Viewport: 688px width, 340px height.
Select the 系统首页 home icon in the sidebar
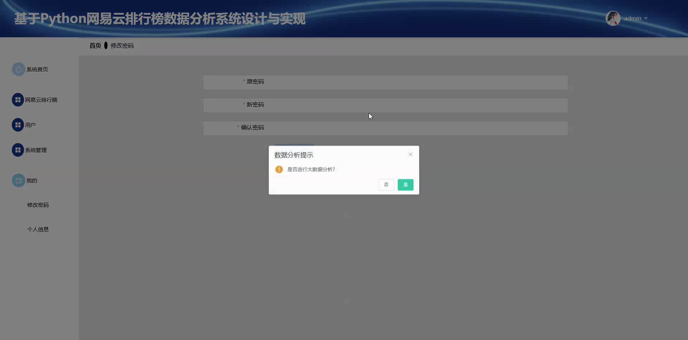click(18, 69)
